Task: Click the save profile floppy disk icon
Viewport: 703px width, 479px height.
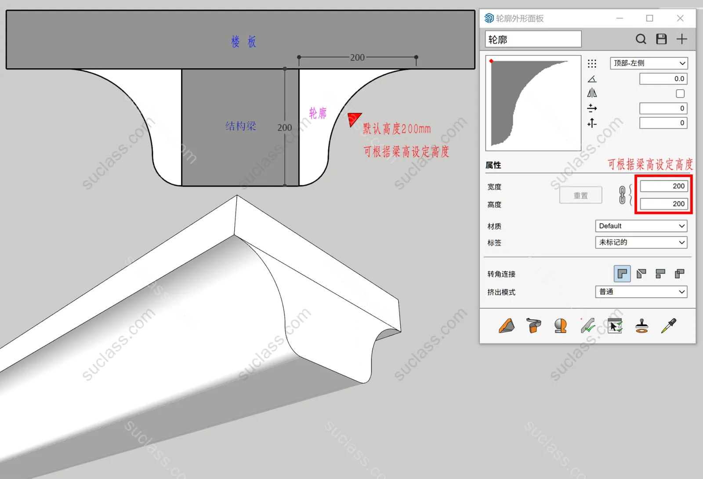Action: tap(661, 39)
